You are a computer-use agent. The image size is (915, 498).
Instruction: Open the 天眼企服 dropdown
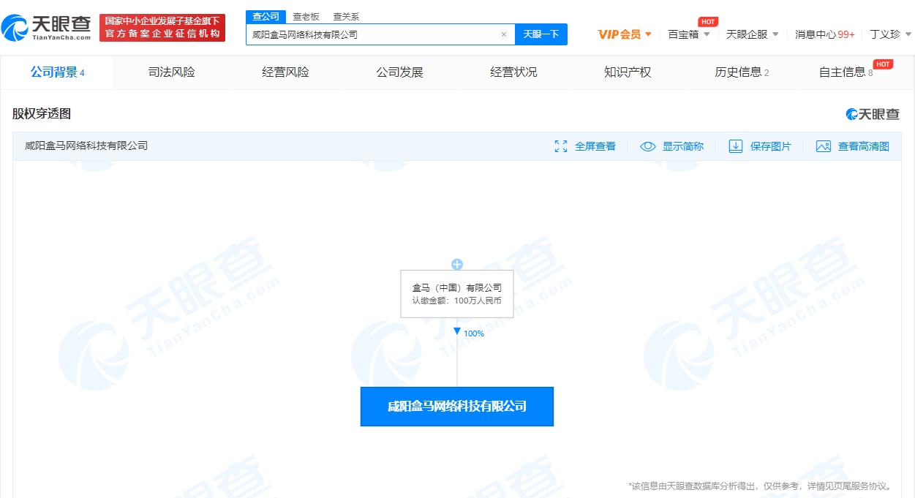(752, 34)
